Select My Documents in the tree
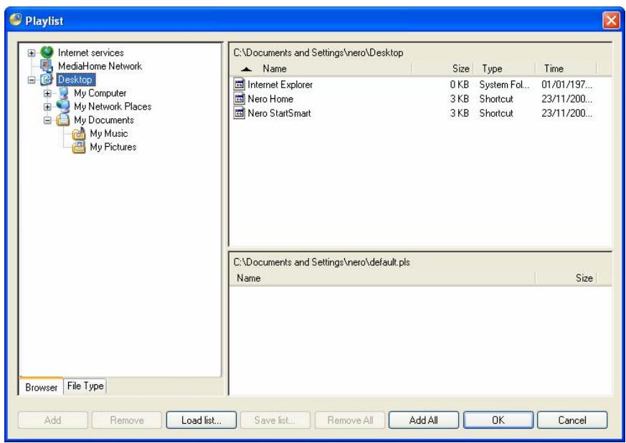The height and width of the screenshot is (443, 626). click(104, 120)
